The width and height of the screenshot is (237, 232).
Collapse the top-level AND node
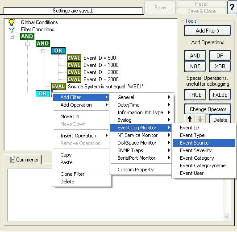(12, 37)
